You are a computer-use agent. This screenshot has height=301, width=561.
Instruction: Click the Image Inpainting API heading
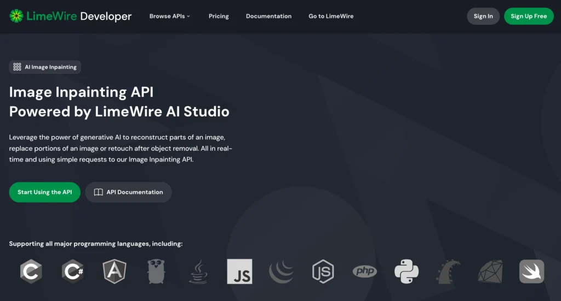[x=81, y=92]
